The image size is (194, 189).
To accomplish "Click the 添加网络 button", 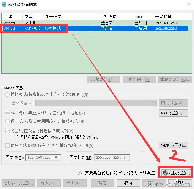I will coord(103,80).
